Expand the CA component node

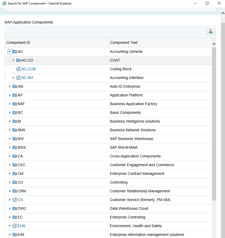(x=10, y=156)
